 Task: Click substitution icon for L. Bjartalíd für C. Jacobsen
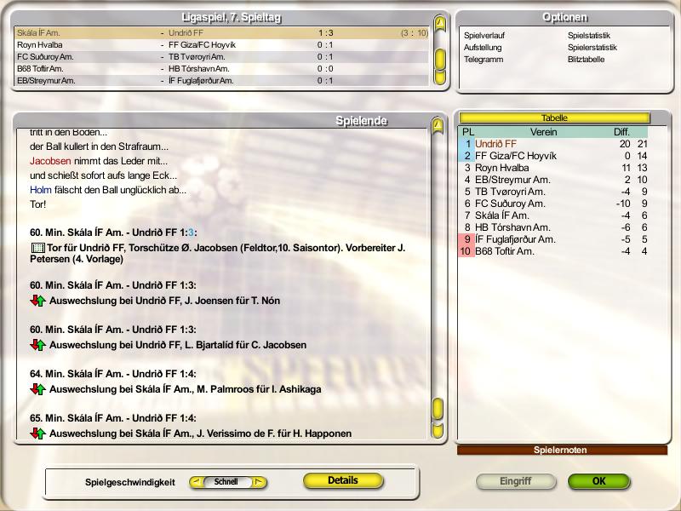tap(38, 345)
